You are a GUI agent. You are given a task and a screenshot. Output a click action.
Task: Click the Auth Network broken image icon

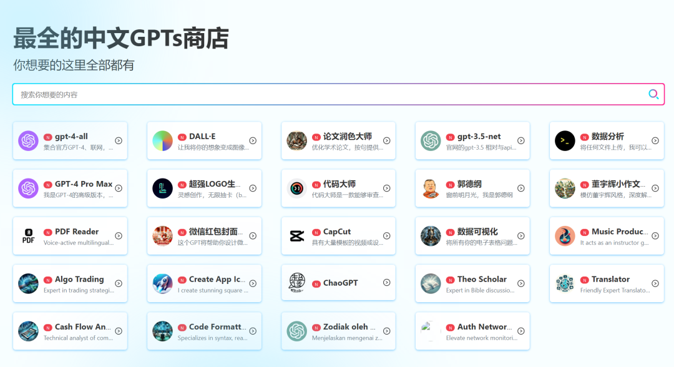[431, 331]
